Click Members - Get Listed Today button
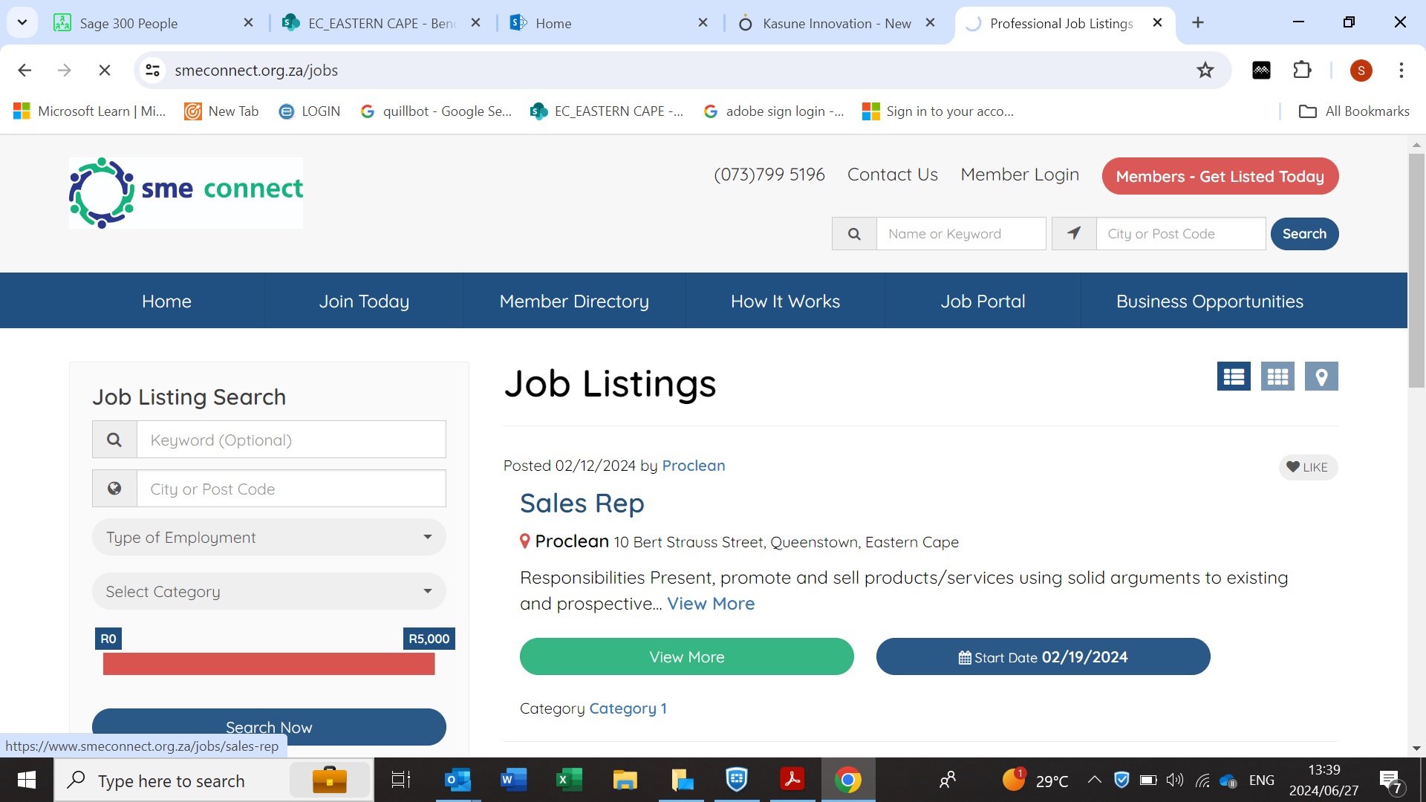This screenshot has height=802, width=1426. pyautogui.click(x=1220, y=177)
